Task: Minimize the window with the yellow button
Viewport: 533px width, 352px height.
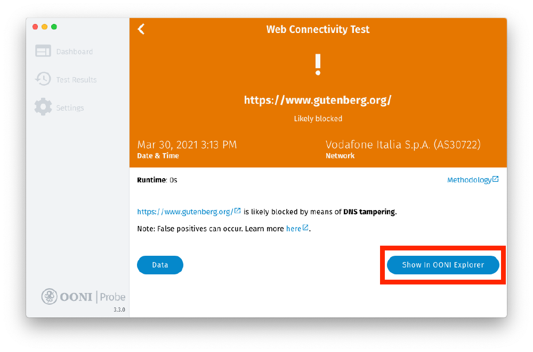Action: [x=44, y=27]
